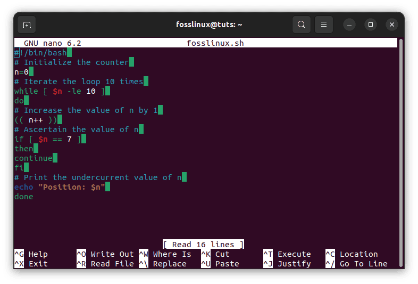Open the terminal search magnifier icon
The image size is (418, 284).
click(302, 25)
